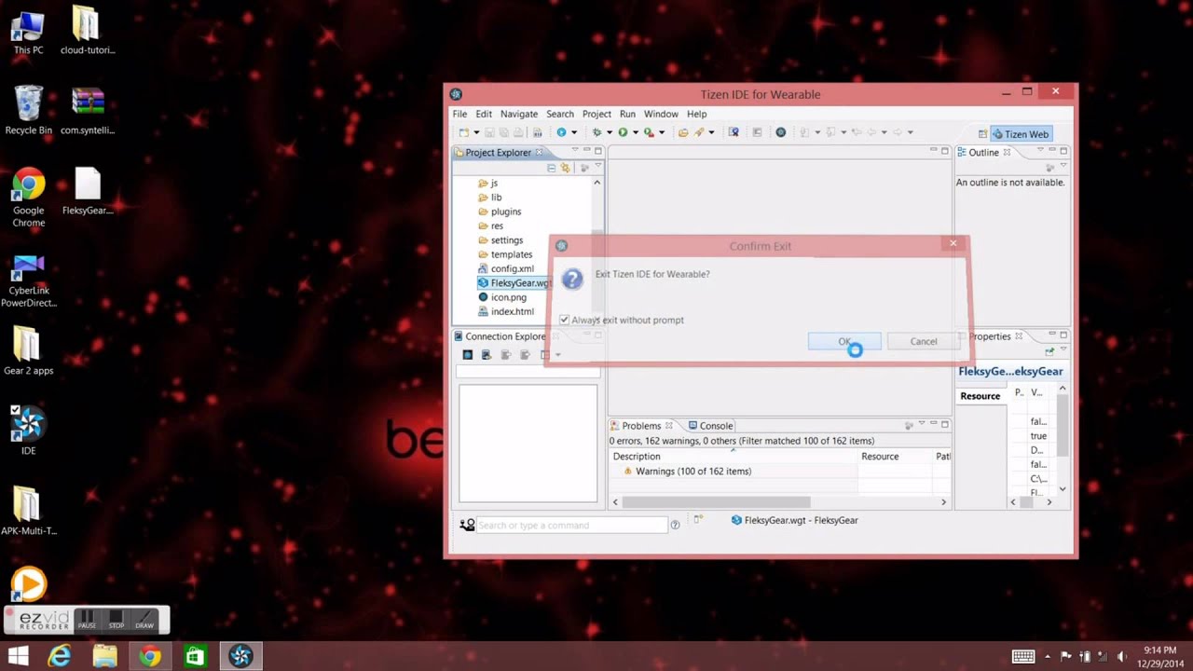Open the Tizen IDE desktop shortcut
This screenshot has width=1193, height=671.
[29, 430]
